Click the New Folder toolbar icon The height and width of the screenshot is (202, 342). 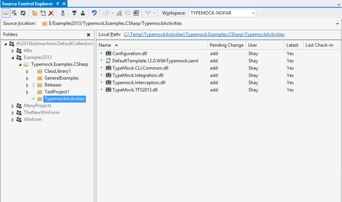[x=35, y=13]
